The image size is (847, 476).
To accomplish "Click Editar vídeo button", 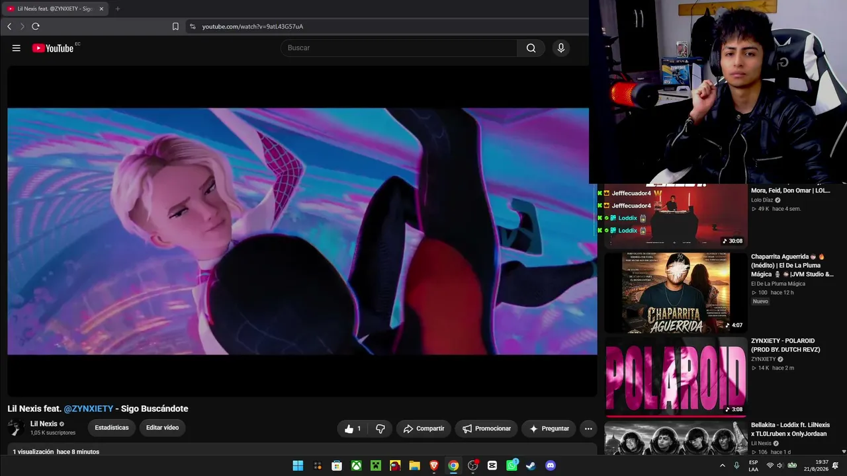I will point(162,428).
